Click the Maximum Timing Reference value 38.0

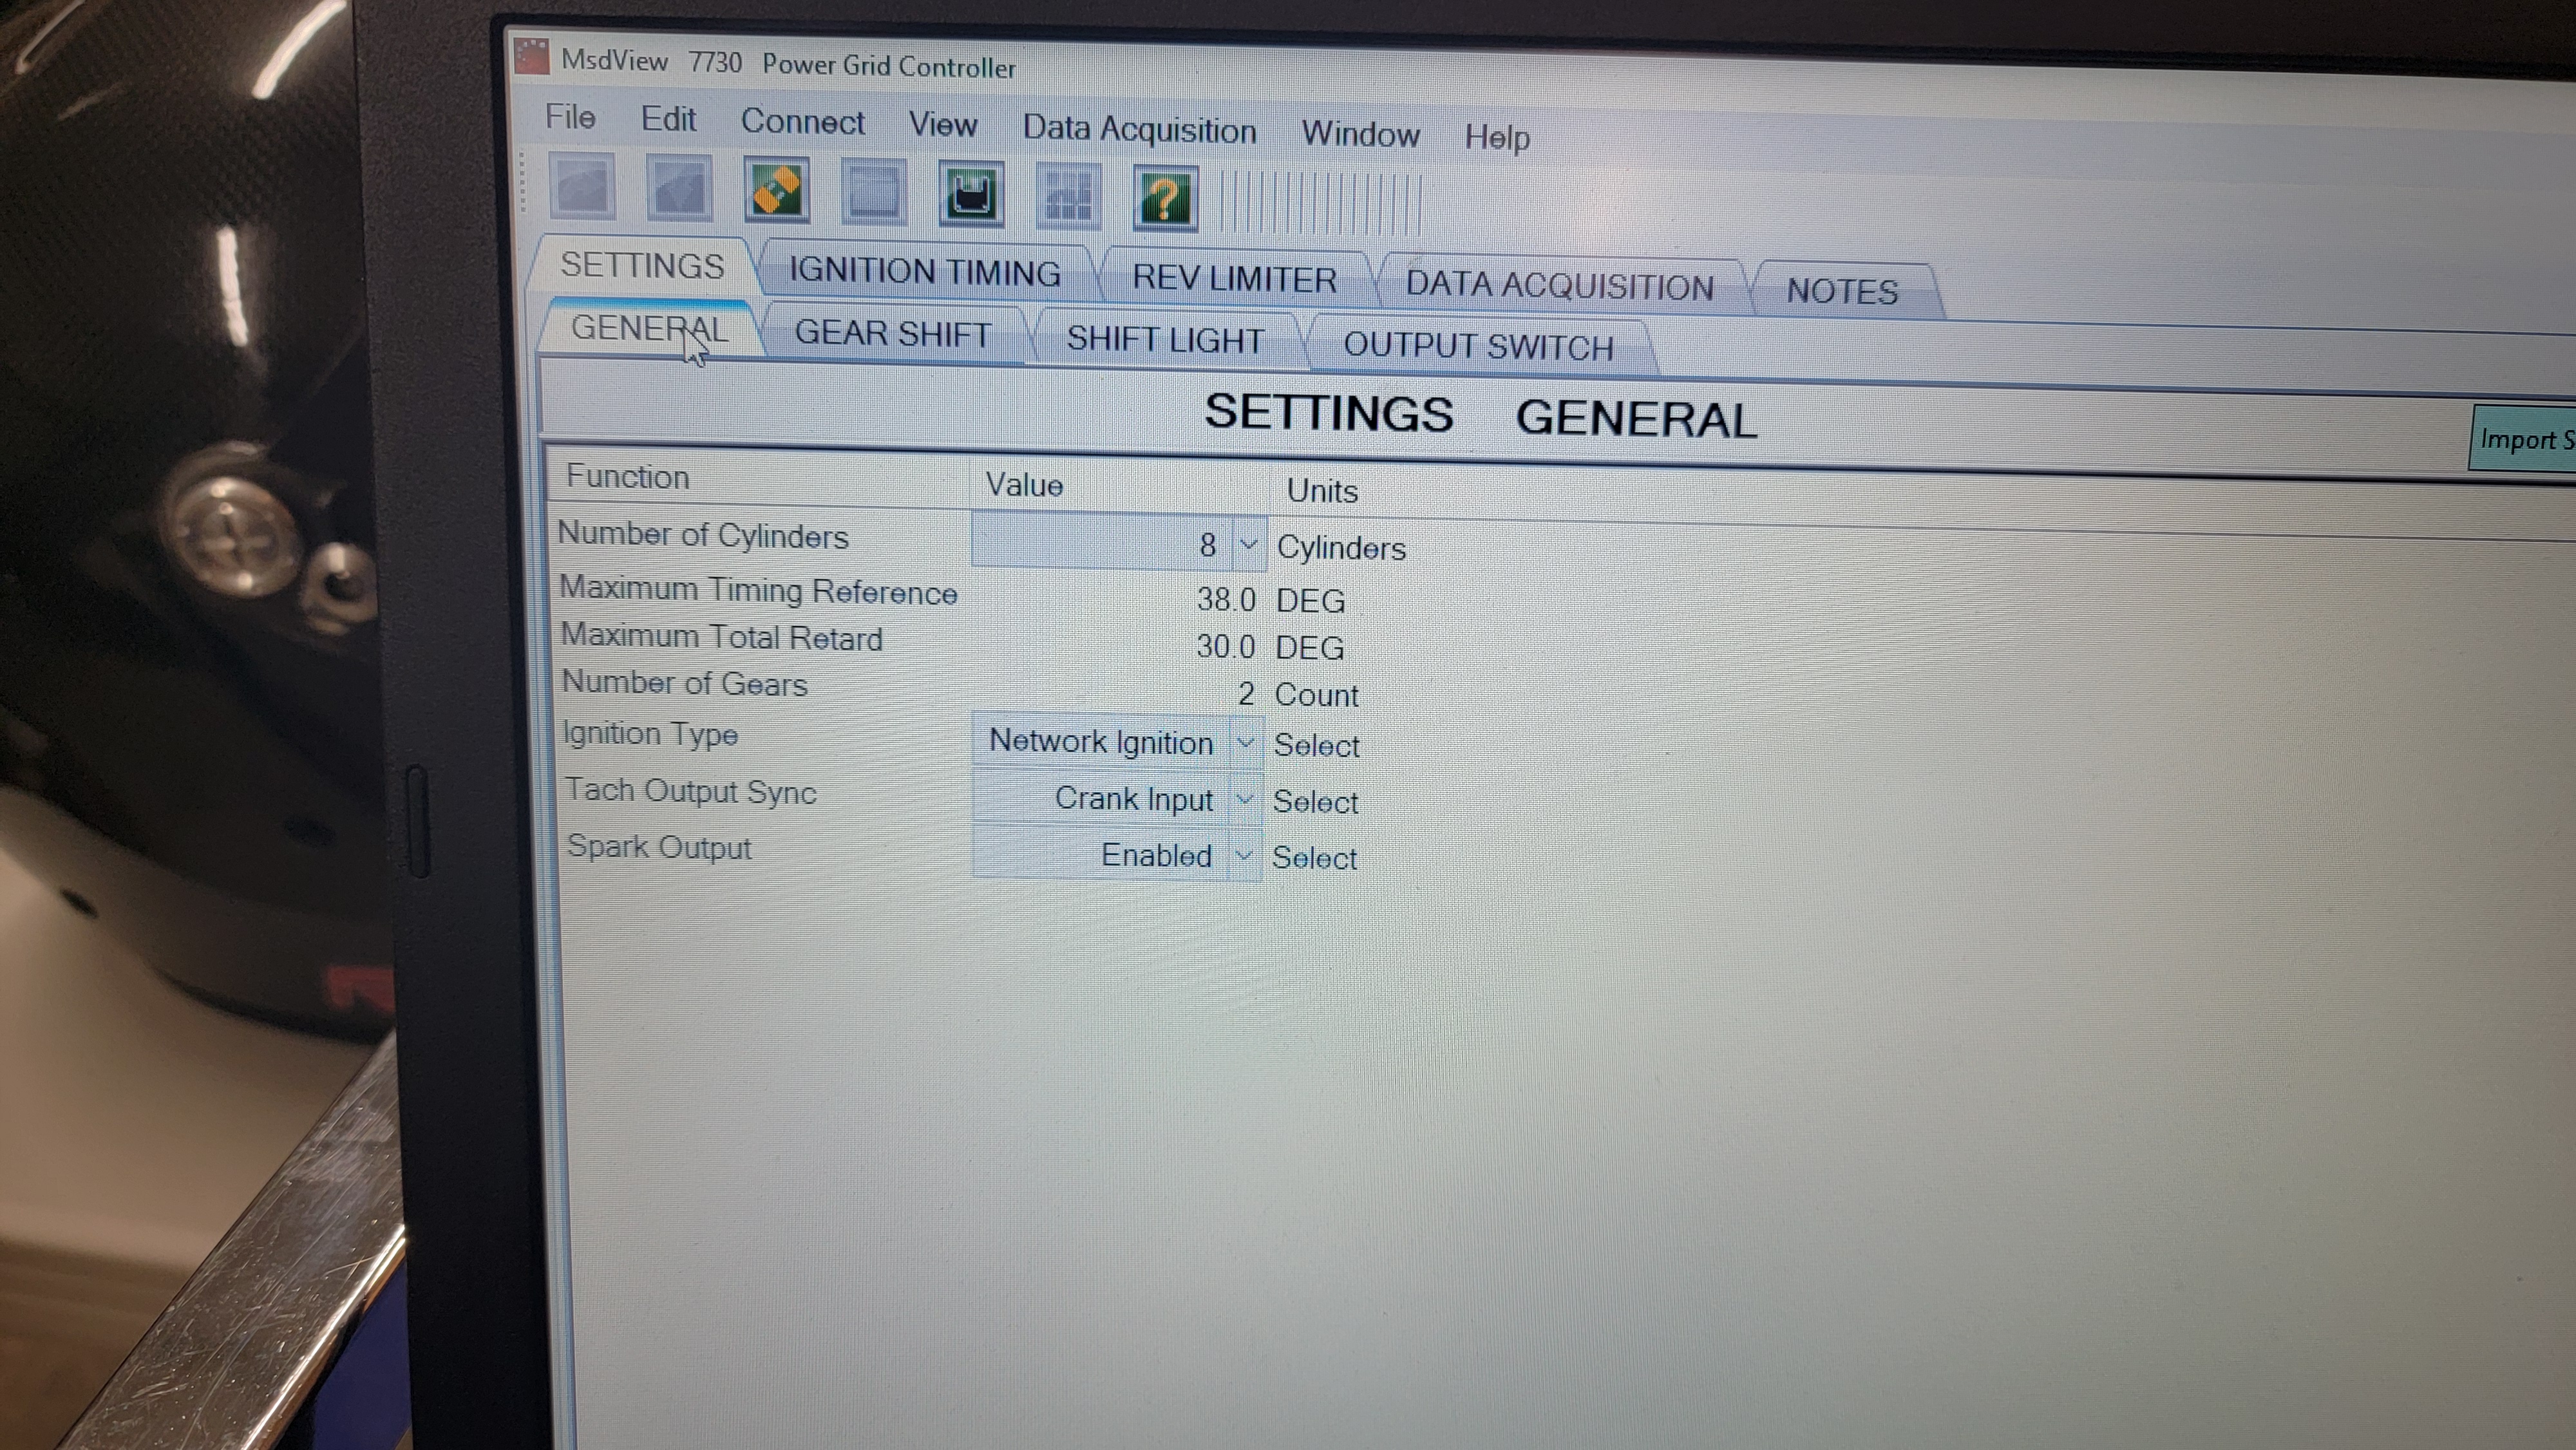[x=1225, y=599]
